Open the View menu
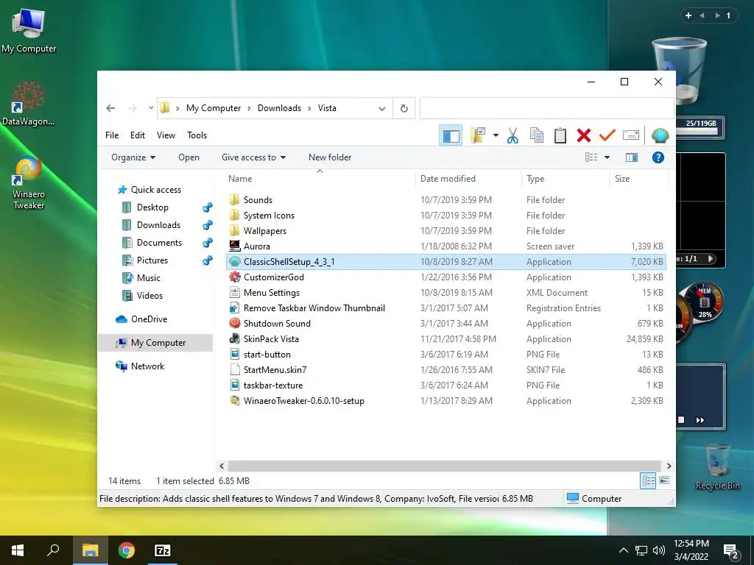 [x=166, y=135]
